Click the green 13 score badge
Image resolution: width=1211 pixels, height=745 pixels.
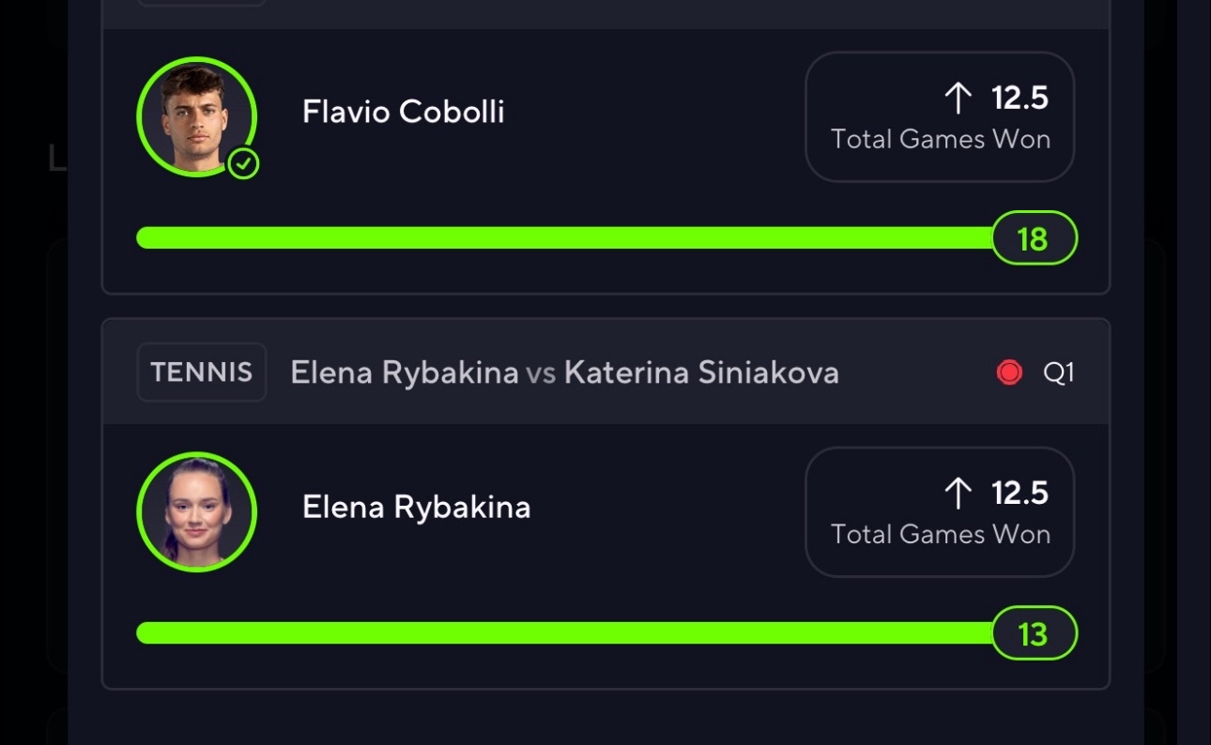click(x=1034, y=634)
